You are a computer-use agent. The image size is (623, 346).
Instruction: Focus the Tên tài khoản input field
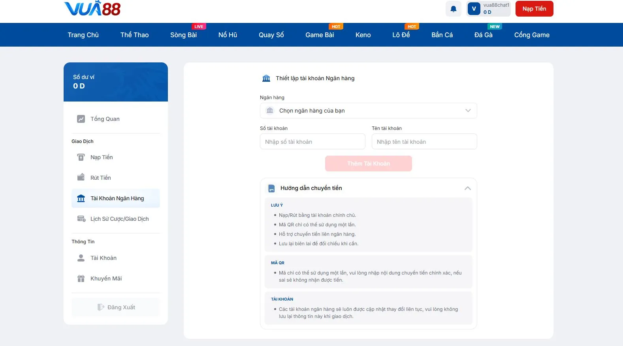pos(424,142)
